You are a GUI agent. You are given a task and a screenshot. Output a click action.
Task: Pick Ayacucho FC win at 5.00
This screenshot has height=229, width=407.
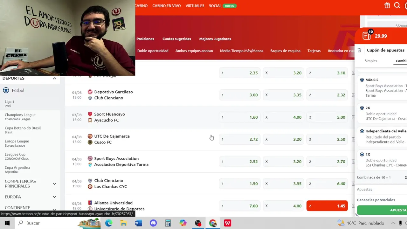point(327,117)
